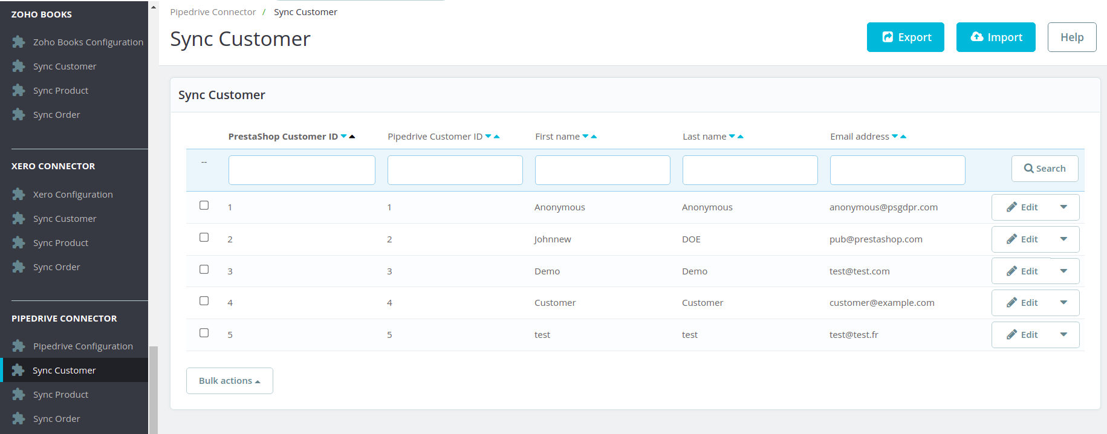Check the customer@example.com row checkbox
Viewport: 1107px width, 434px height.
tap(204, 301)
